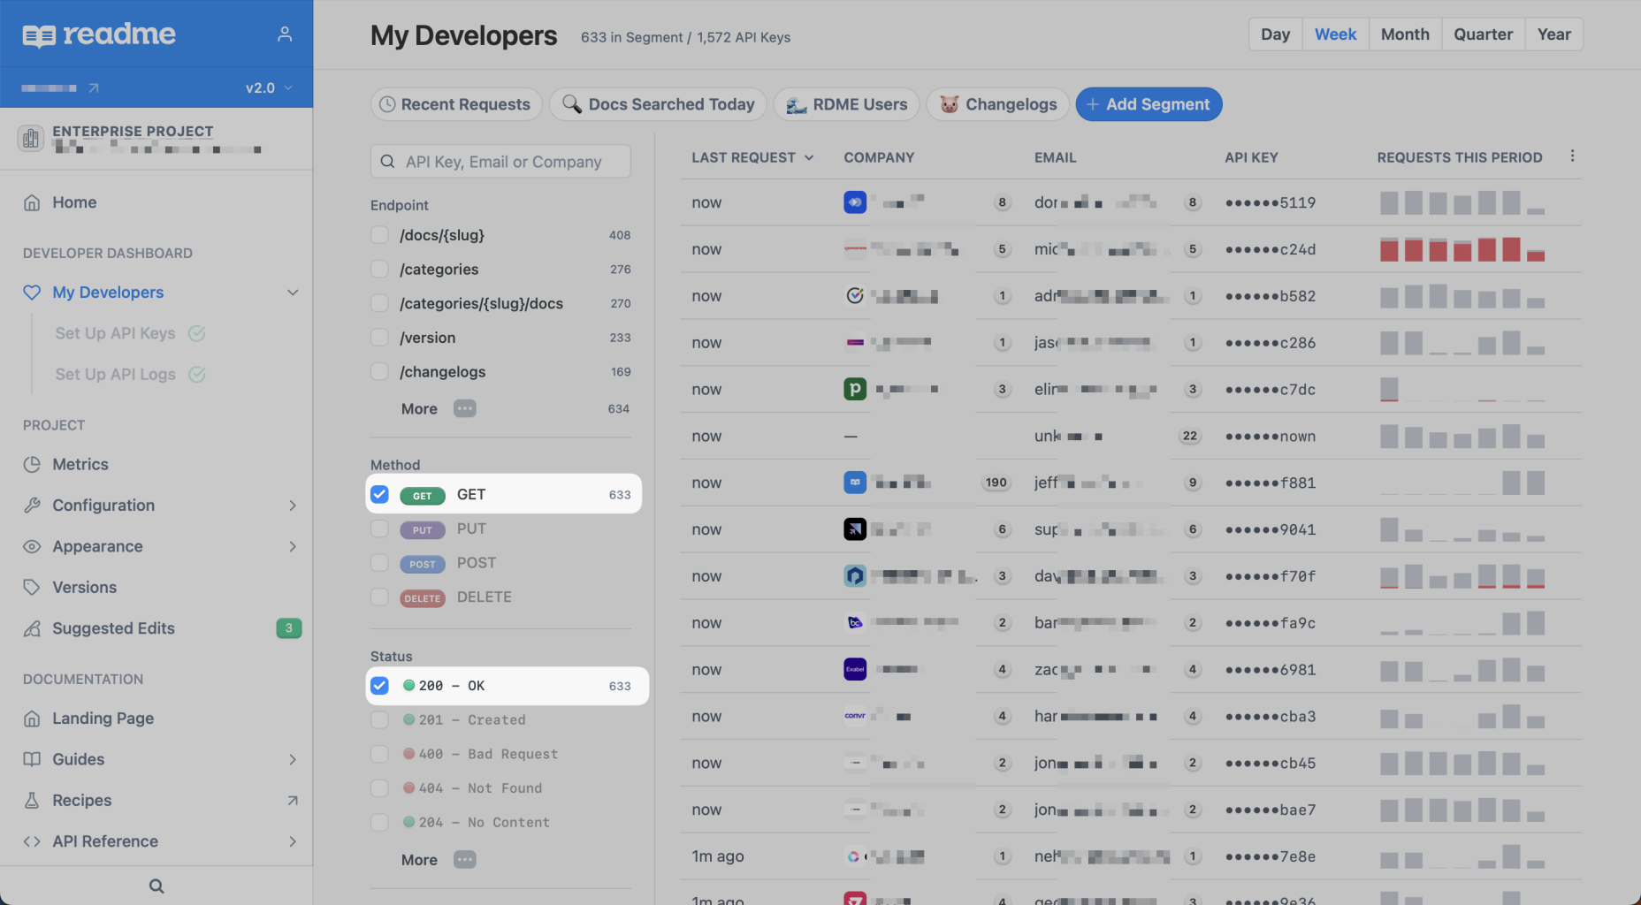Check the /categories endpoint checkbox
The height and width of the screenshot is (905, 1641).
tap(379, 269)
